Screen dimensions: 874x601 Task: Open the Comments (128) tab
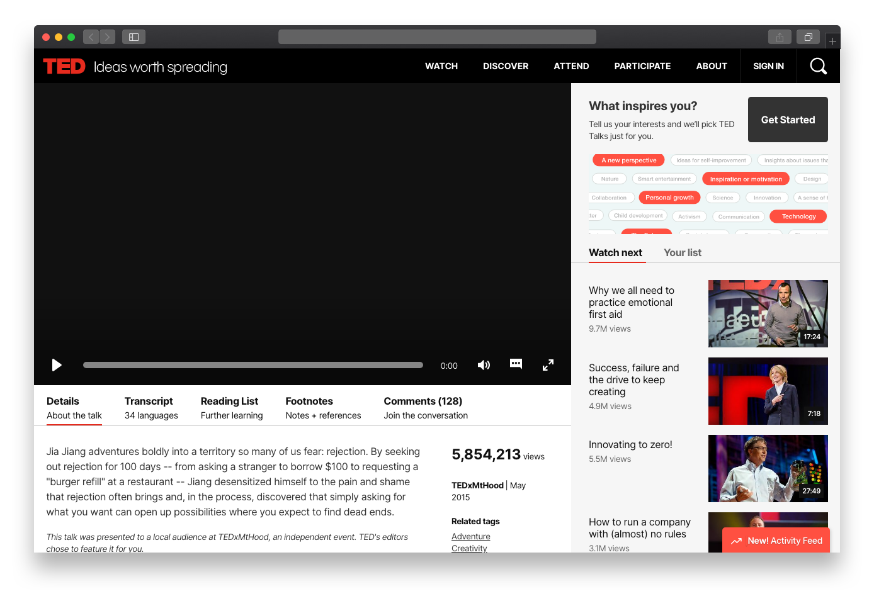click(426, 408)
